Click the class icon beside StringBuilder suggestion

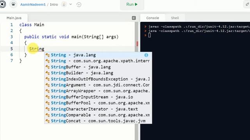[48, 73]
